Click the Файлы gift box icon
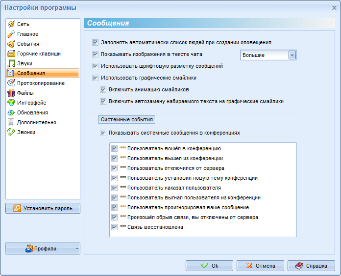The height and width of the screenshot is (276, 341). point(11,93)
